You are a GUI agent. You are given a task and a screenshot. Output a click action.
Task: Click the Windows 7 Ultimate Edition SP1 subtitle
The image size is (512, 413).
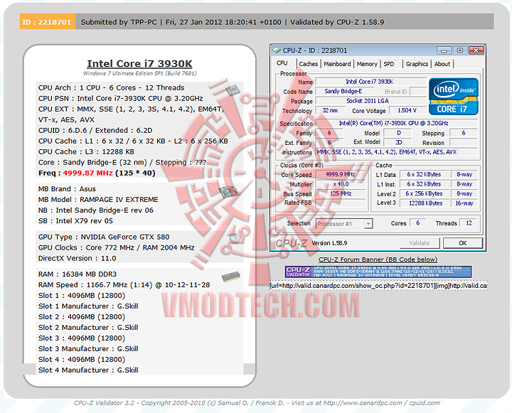coord(140,73)
